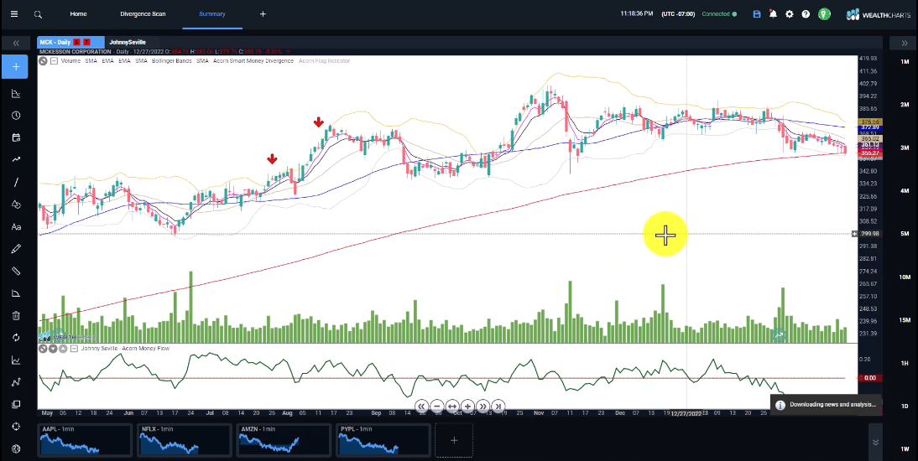The height and width of the screenshot is (461, 918).
Task: Expand the bottom mini-chart tray chevron
Action: click(x=875, y=443)
